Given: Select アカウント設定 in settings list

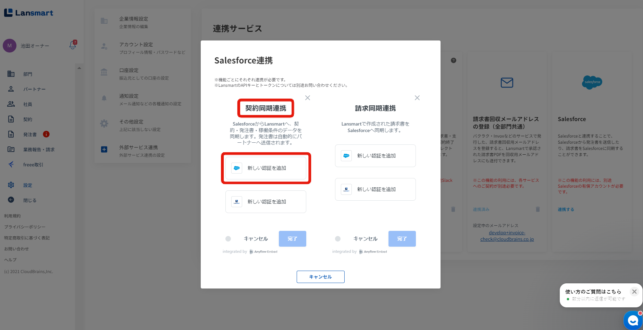Looking at the screenshot, I should click(x=143, y=48).
